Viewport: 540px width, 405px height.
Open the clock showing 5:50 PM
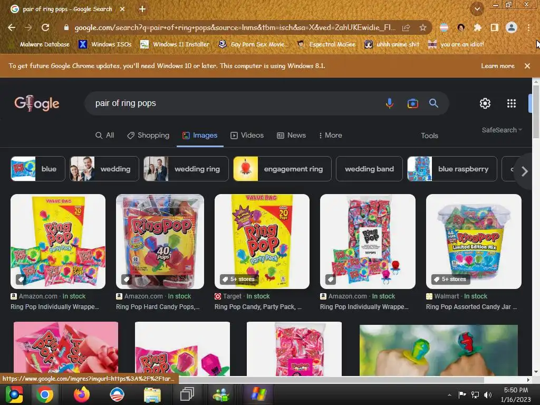[x=516, y=394]
